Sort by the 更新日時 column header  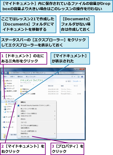click(51, 86)
